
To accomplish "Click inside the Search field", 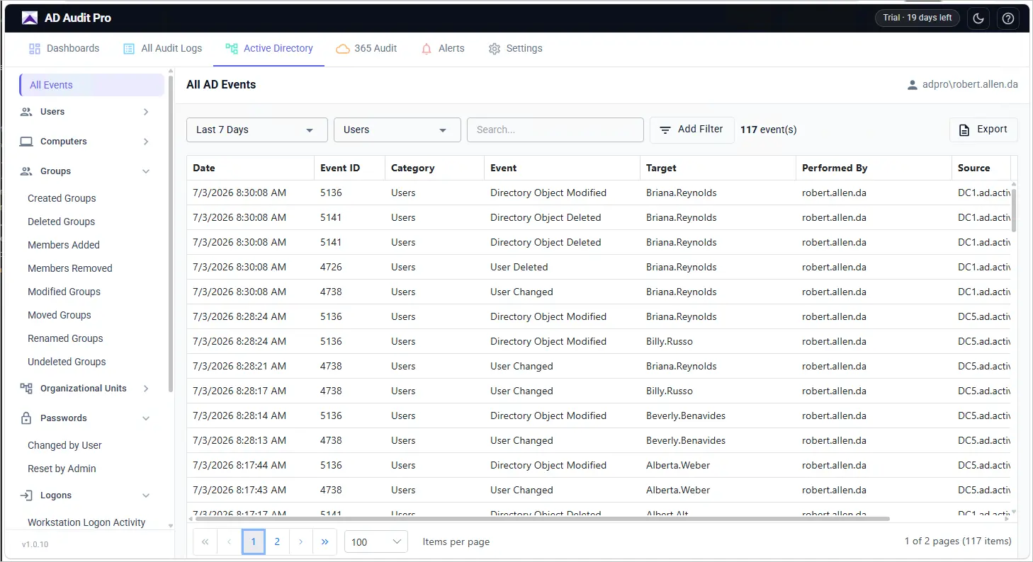I will coord(555,130).
